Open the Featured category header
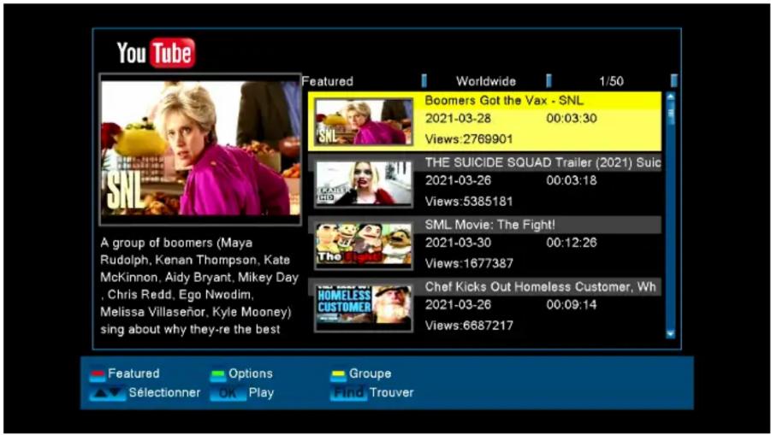Screen dimensions: 771x435 click(328, 81)
